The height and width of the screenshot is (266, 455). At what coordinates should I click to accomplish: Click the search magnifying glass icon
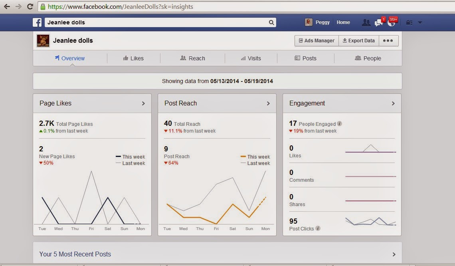271,22
